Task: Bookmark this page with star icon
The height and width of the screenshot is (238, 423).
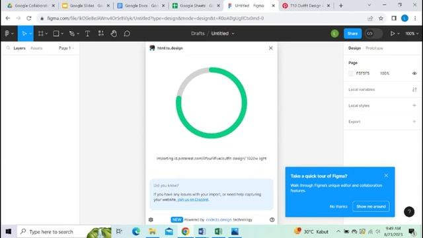Action: coord(381,19)
